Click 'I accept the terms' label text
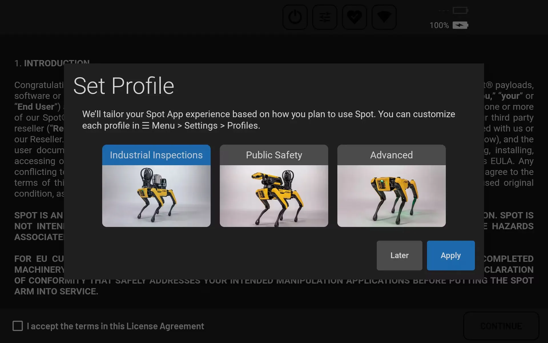The height and width of the screenshot is (343, 548). tap(115, 326)
